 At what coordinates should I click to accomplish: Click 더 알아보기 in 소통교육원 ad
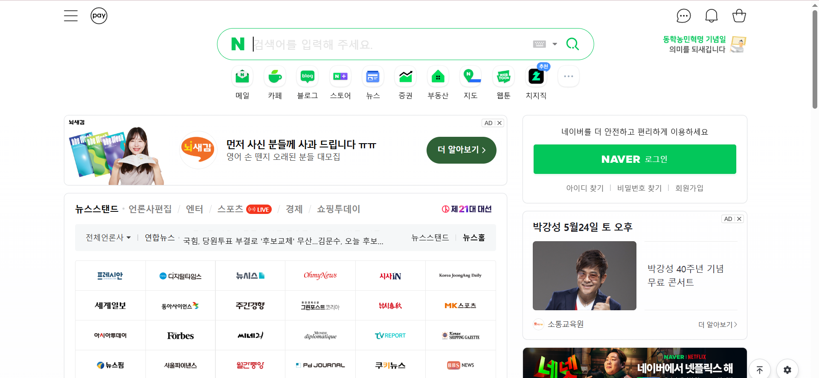click(717, 324)
